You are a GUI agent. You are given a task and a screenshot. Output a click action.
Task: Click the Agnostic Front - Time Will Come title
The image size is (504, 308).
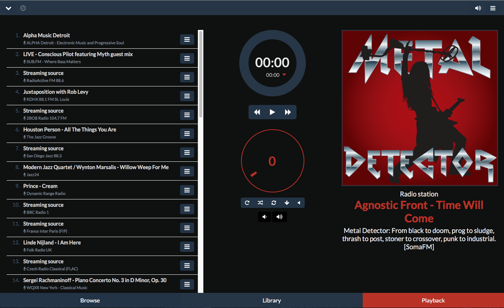coord(419,212)
